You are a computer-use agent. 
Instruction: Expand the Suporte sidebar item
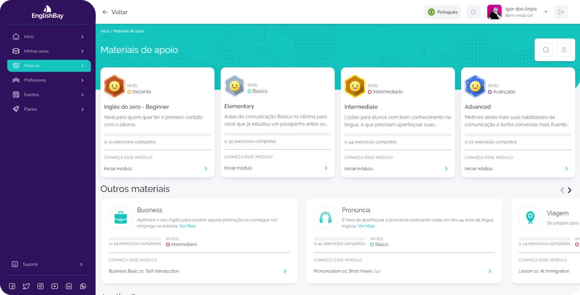click(48, 264)
